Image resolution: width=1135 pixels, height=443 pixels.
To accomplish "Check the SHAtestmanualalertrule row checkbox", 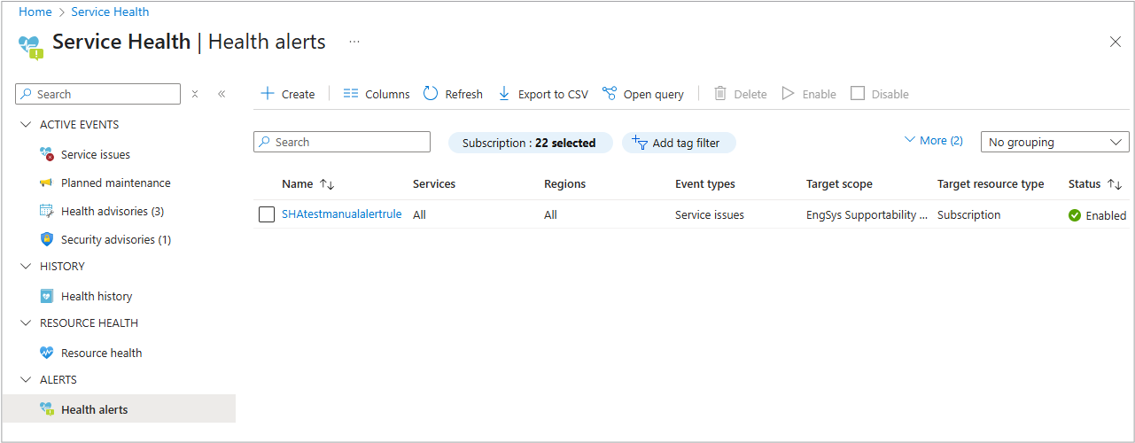I will tap(267, 214).
